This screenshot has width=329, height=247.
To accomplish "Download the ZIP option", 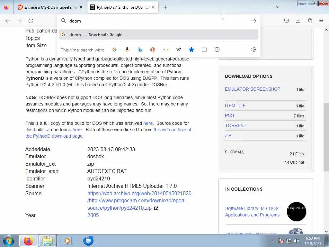I will (228, 135).
